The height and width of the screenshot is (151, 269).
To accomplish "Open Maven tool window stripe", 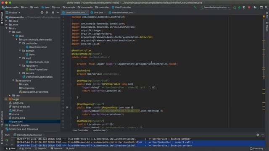I will 267,26.
